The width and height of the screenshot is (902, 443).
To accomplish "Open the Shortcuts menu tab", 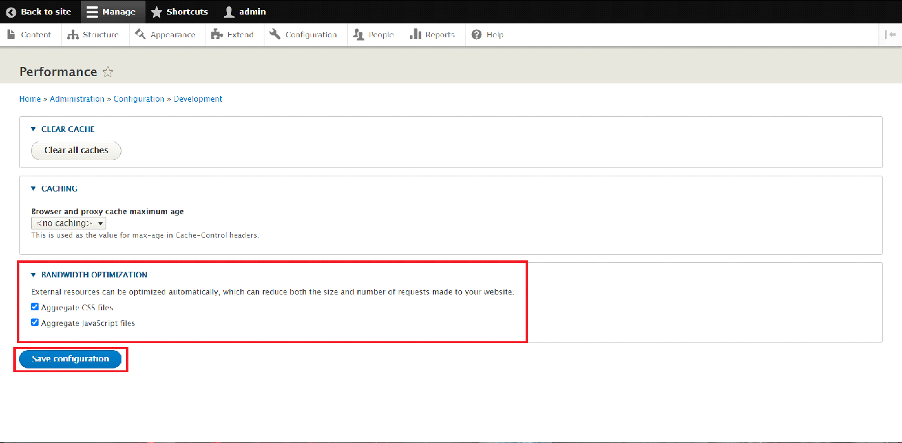I will (180, 11).
